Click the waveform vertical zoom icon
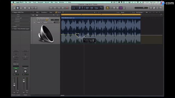The height and width of the screenshot is (98, 175). pos(147,12)
